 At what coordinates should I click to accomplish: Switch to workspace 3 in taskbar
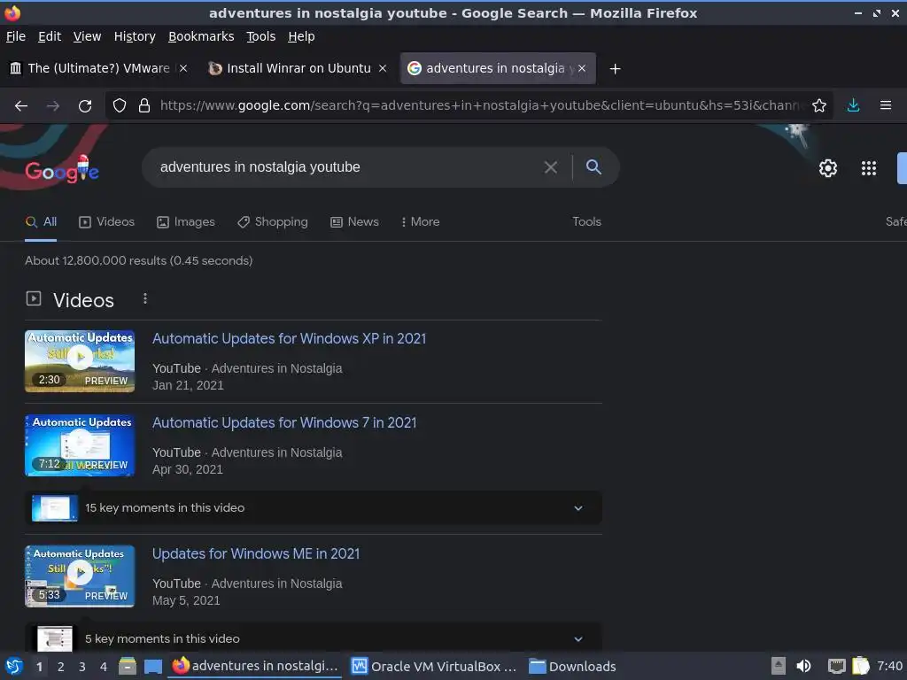pyautogui.click(x=82, y=667)
